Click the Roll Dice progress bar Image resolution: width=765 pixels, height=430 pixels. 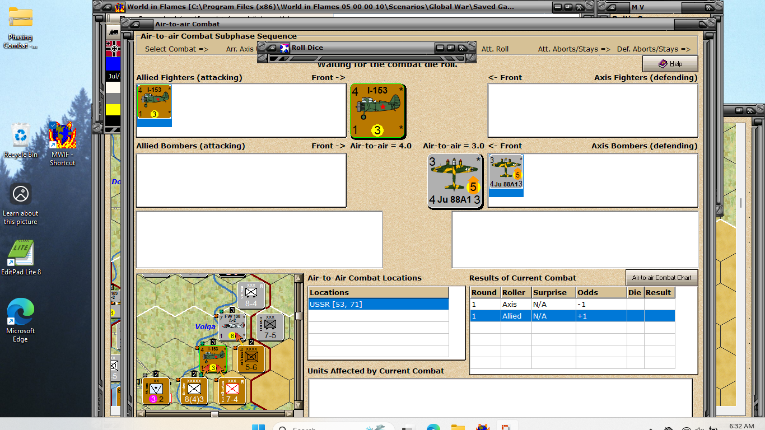tap(367, 58)
